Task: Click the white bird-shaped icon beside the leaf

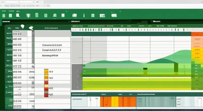Action: click(x=31, y=28)
